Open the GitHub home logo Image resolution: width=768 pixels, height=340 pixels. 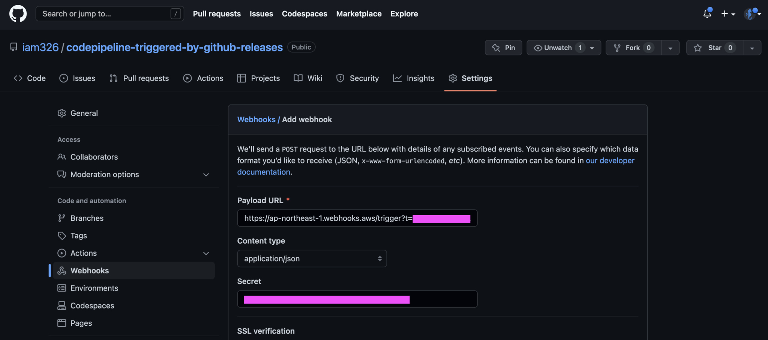(x=18, y=13)
